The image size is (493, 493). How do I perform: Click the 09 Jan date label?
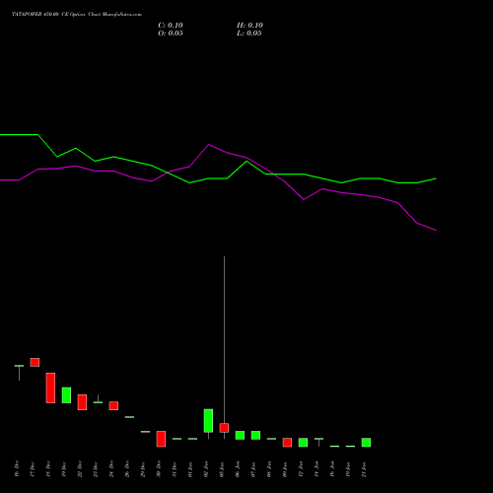(285, 468)
